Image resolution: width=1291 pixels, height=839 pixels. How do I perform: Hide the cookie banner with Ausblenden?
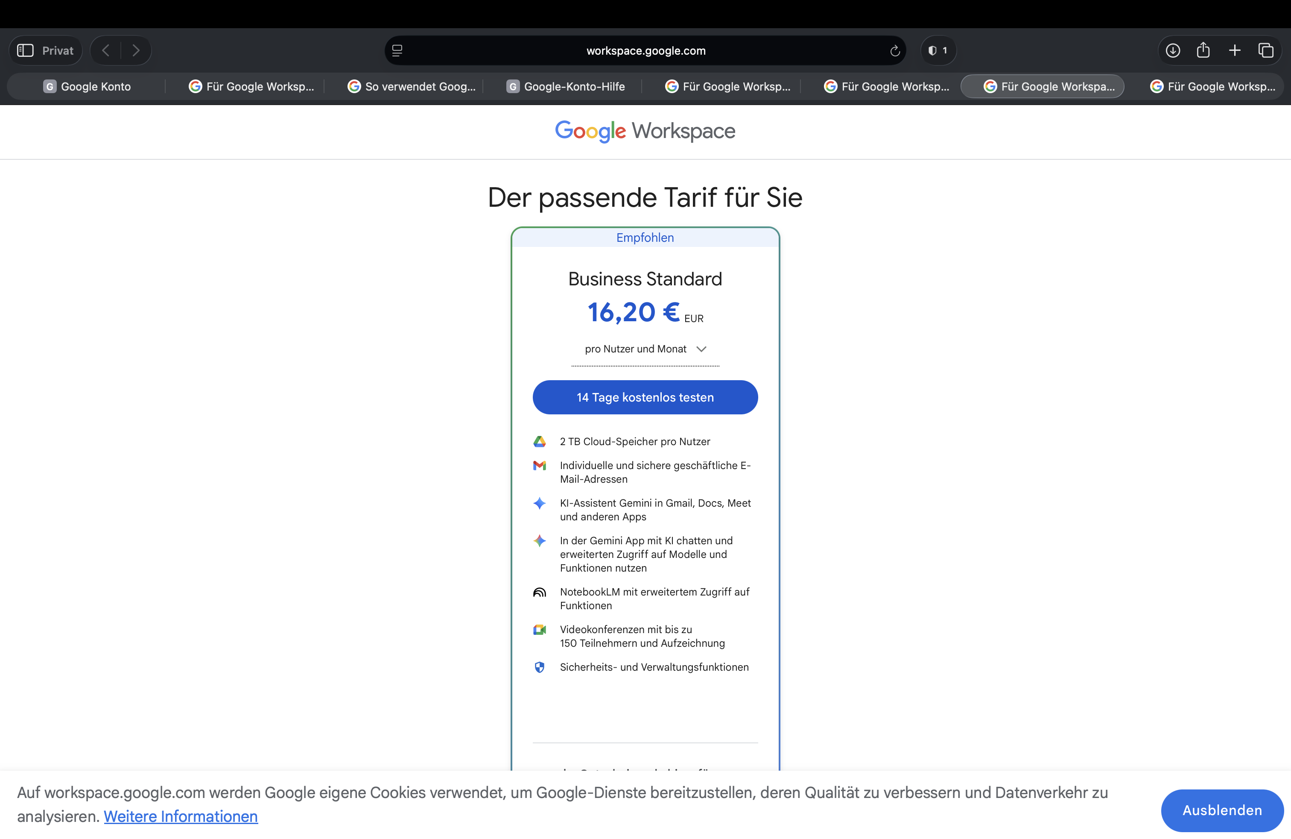pyautogui.click(x=1221, y=810)
